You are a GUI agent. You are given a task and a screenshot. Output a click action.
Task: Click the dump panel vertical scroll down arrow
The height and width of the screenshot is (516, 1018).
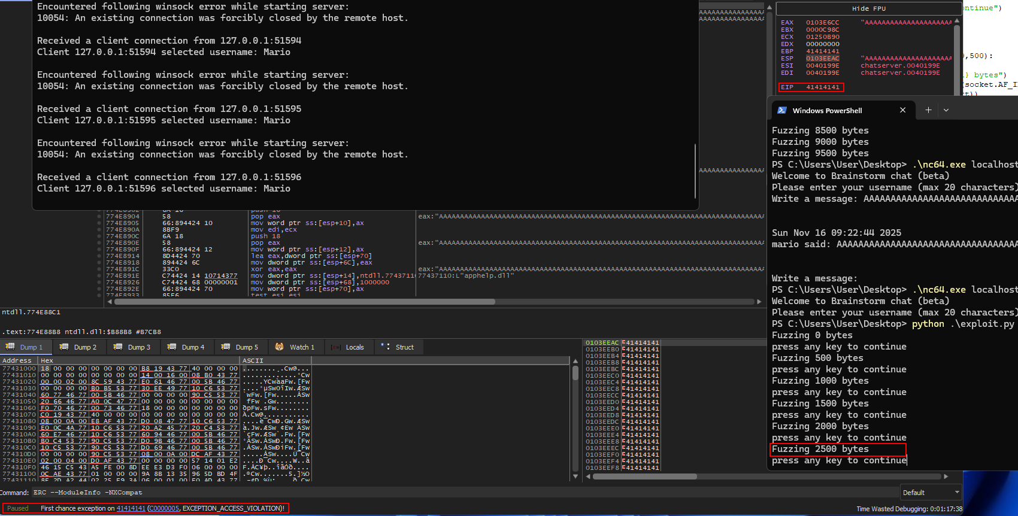pyautogui.click(x=575, y=476)
